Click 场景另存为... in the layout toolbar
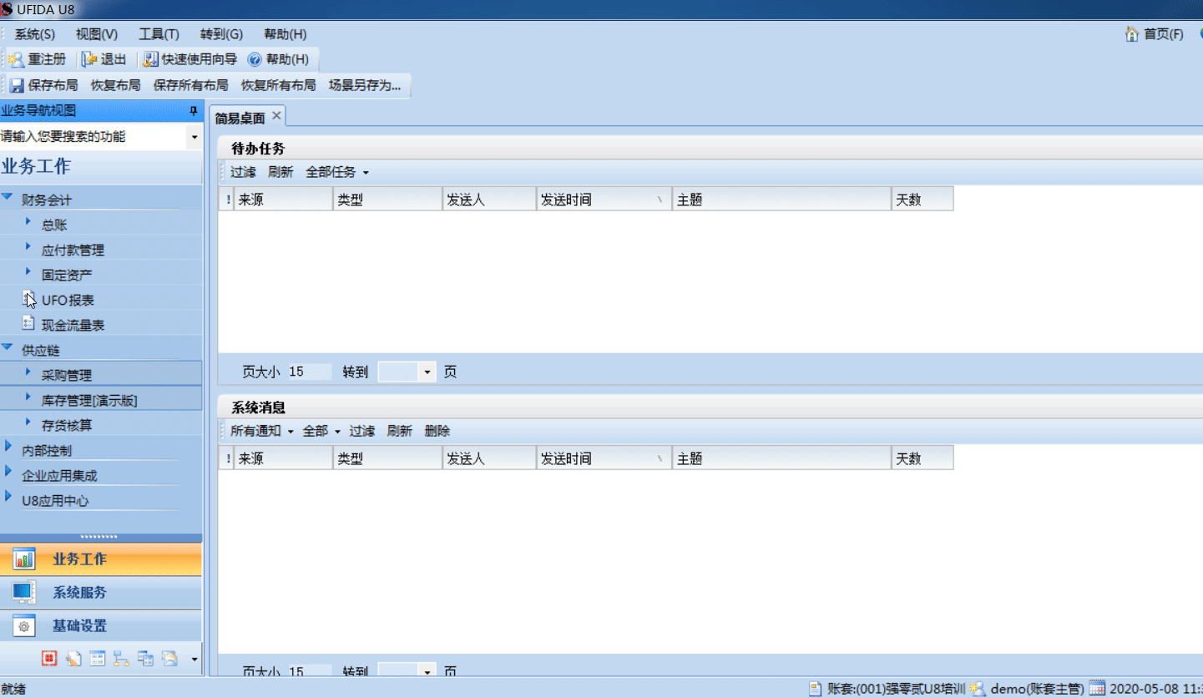Screen dimensions: 1203x698 click(x=365, y=85)
